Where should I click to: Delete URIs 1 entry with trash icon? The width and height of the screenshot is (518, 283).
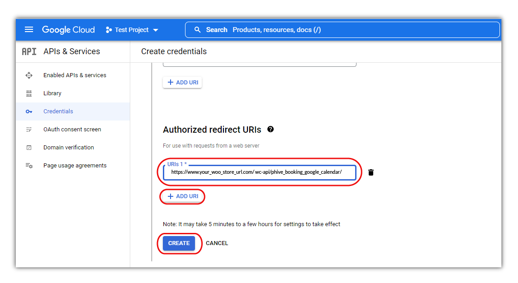click(371, 172)
